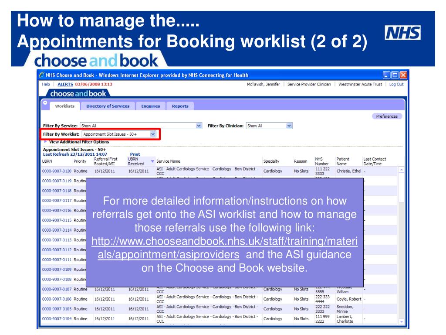Open the Worklists tab

[64, 106]
